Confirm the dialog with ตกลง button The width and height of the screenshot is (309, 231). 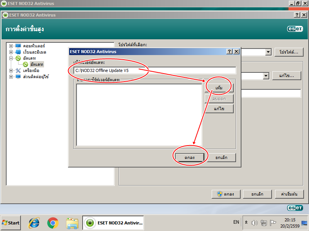click(190, 157)
